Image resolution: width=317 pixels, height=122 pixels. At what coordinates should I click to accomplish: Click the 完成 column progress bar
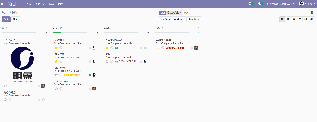(x=121, y=33)
